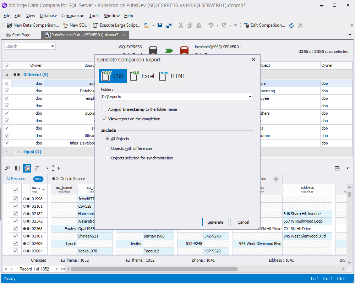
Task: Browse for folder with the ellipsis button
Action: click(250, 97)
